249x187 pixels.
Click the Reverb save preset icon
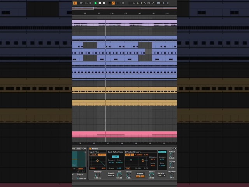(x=175, y=149)
